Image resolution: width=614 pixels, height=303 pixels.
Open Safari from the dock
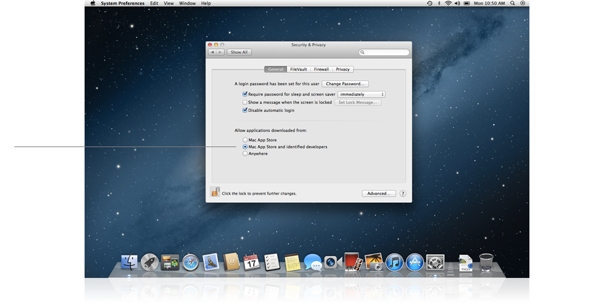(x=190, y=262)
